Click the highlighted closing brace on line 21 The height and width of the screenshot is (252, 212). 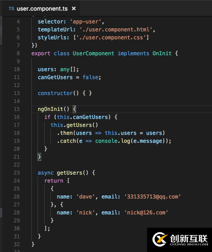click(x=39, y=157)
